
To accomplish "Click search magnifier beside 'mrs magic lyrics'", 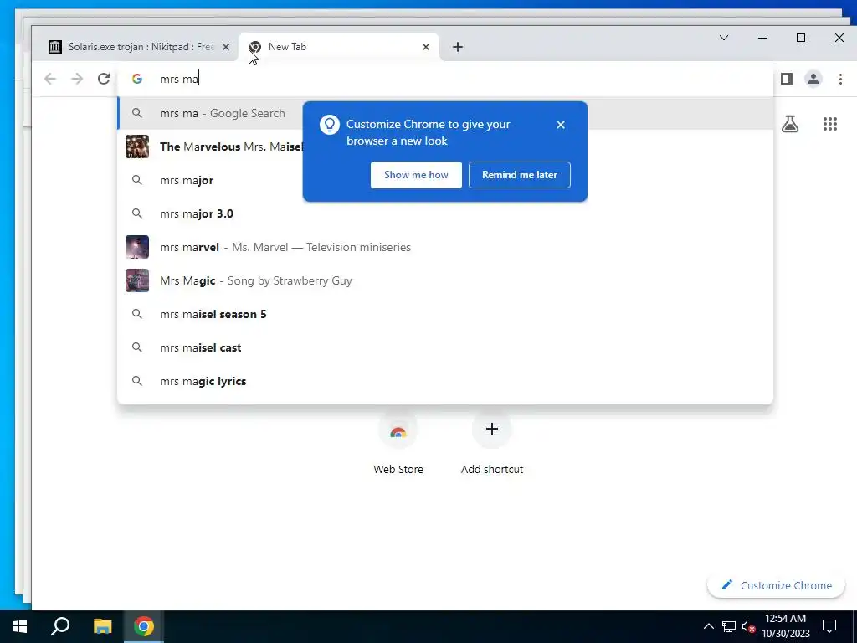I will pyautogui.click(x=137, y=381).
